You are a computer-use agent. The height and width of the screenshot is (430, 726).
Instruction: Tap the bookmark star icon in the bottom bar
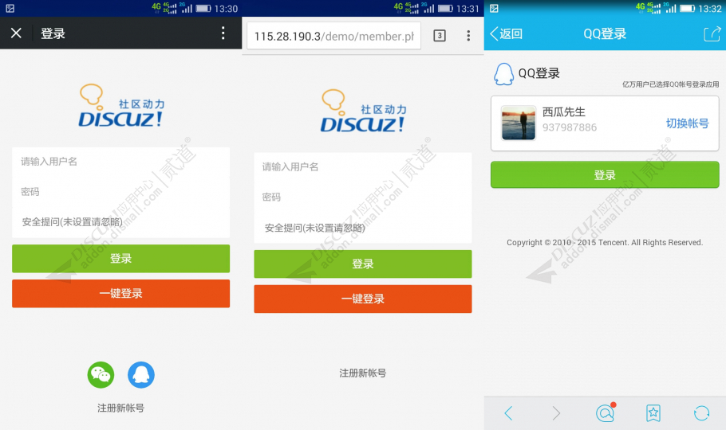(653, 412)
